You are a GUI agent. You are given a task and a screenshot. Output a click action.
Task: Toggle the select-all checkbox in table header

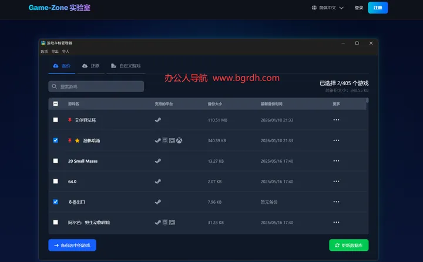tap(56, 104)
